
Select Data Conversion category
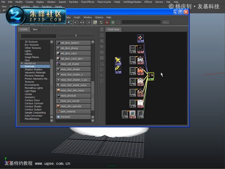(x=33, y=116)
